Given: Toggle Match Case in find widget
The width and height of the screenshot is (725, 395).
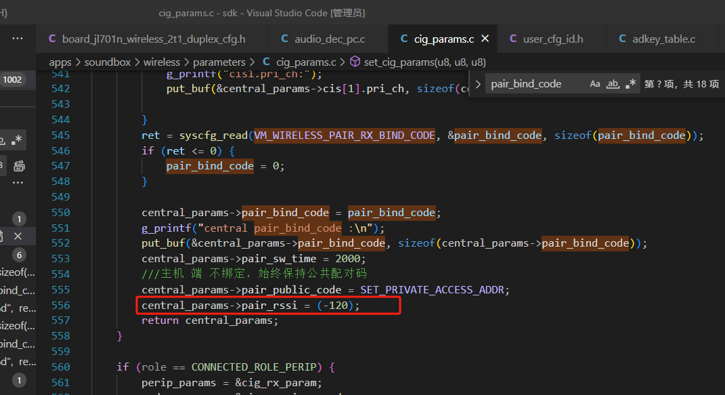Looking at the screenshot, I should [x=594, y=84].
